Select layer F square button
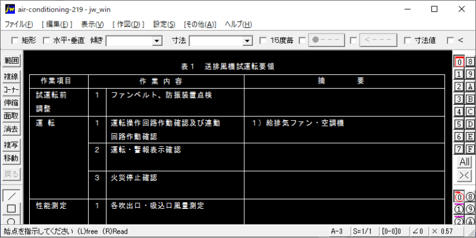This screenshot has height=238, width=476. (470, 149)
